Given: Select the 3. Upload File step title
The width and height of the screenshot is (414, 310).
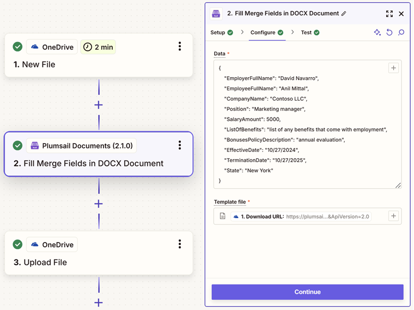Looking at the screenshot, I should tap(40, 262).
